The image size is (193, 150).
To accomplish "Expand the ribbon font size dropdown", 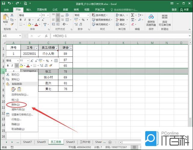I will point(48,15).
